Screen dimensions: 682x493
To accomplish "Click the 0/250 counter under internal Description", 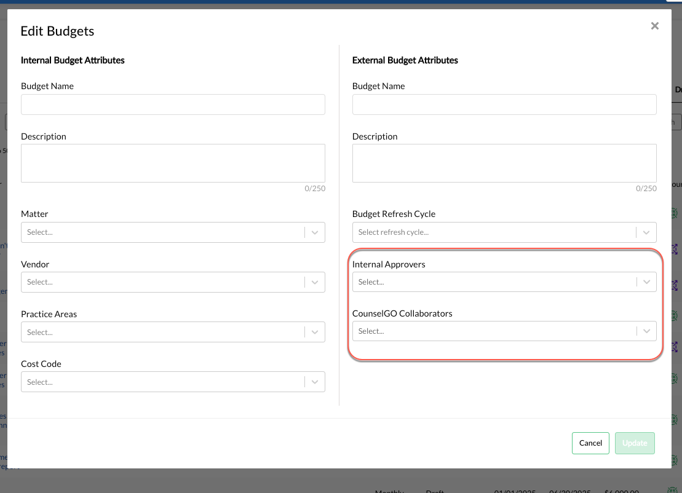I will 315,189.
